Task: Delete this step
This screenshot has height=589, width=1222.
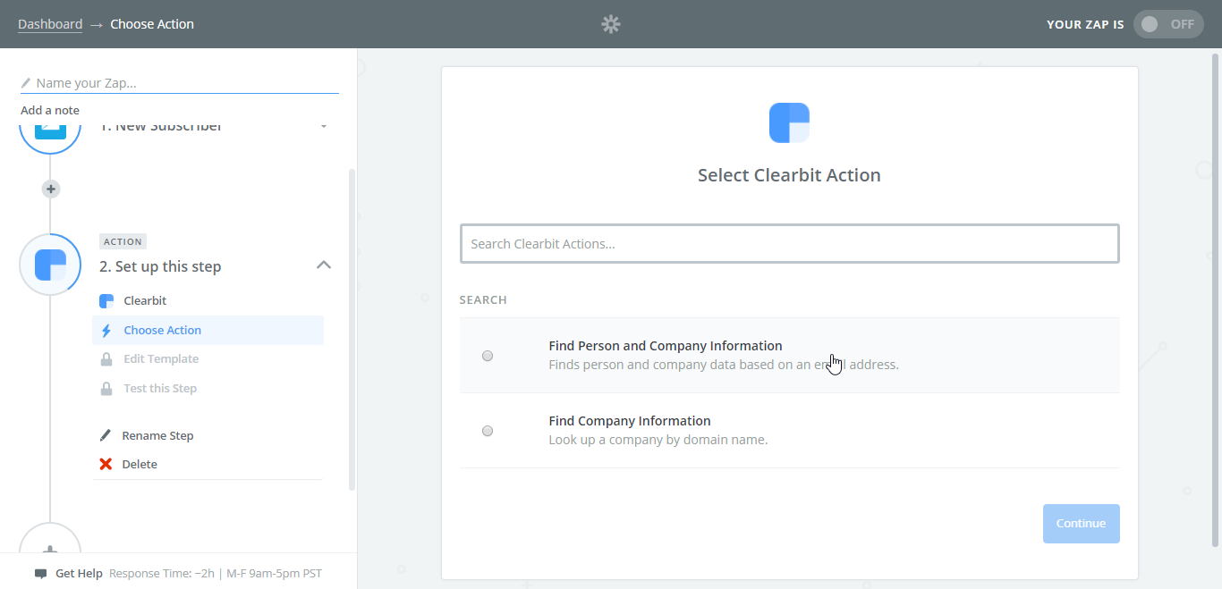Action: click(x=140, y=464)
